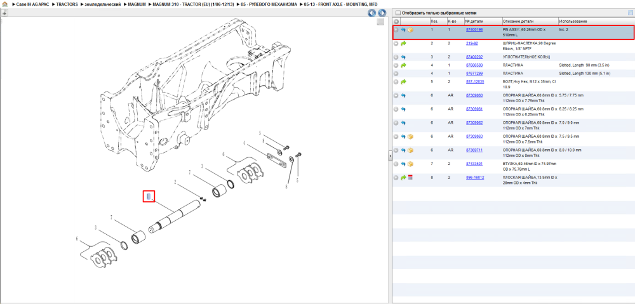Open part number link 87309661

click(474, 109)
